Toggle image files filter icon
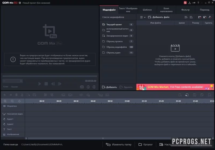 pyautogui.click(x=205, y=17)
